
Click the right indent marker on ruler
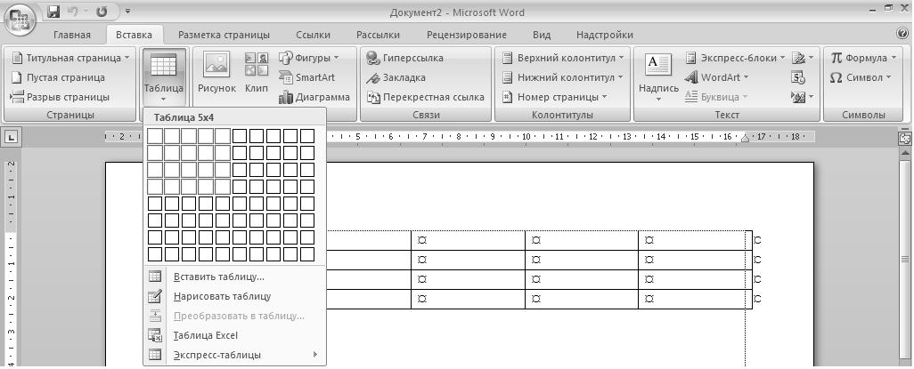(745, 140)
